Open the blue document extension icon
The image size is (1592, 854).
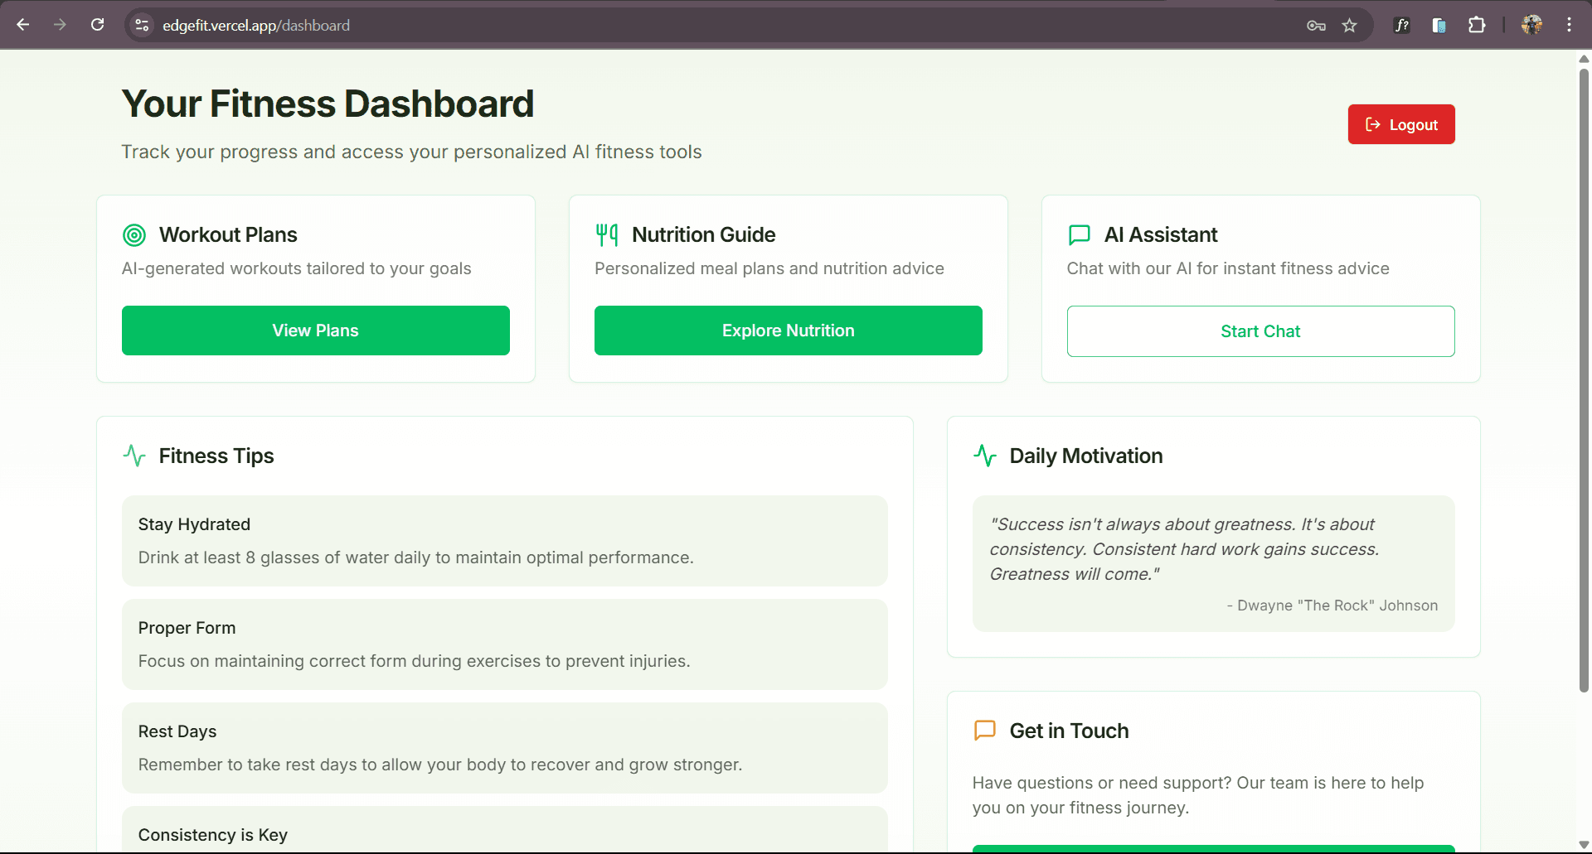click(1439, 26)
